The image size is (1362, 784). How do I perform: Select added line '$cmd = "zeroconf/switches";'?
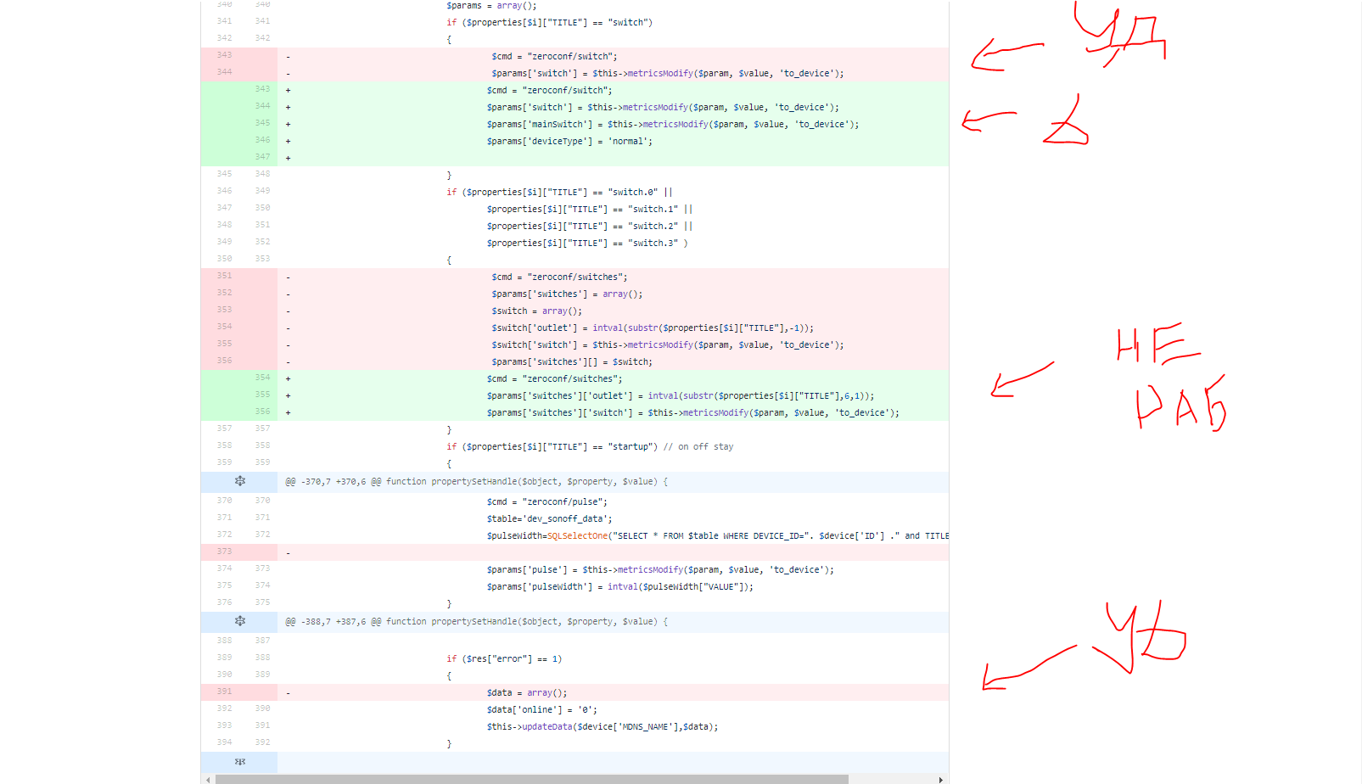(554, 379)
